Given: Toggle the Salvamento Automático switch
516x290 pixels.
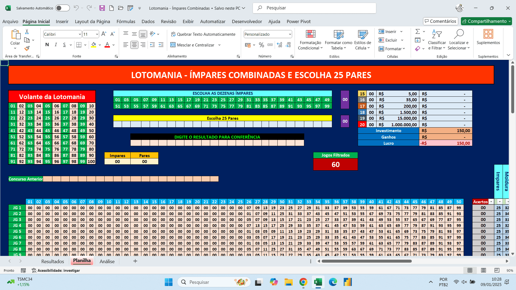Looking at the screenshot, I should (x=62, y=8).
